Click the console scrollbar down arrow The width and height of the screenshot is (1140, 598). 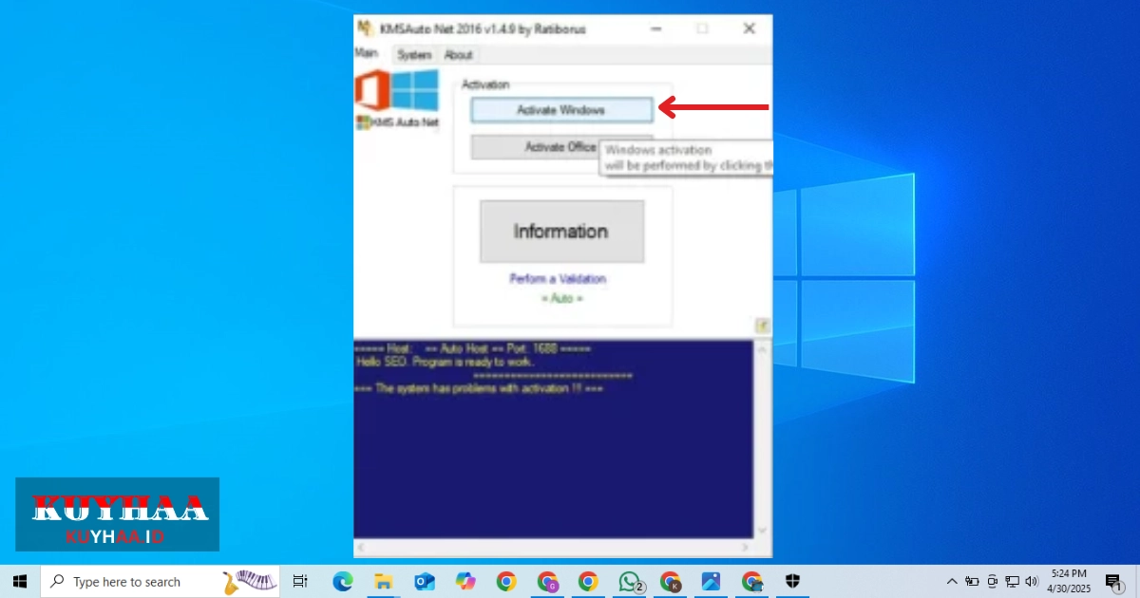(762, 531)
